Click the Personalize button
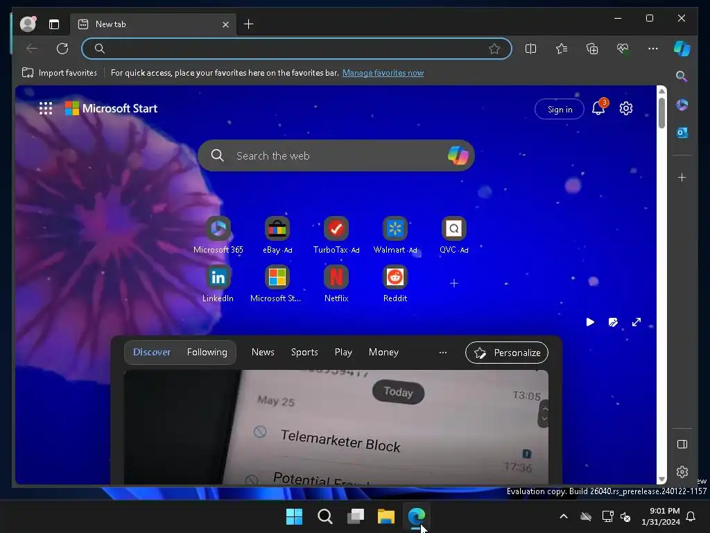Image resolution: width=710 pixels, height=533 pixels. pyautogui.click(x=507, y=353)
